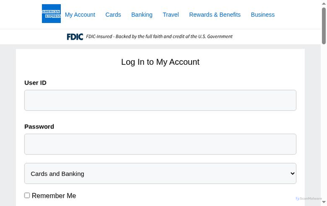Select Rewards & Benefits in navigation
This screenshot has height=206, width=327.
(x=215, y=15)
